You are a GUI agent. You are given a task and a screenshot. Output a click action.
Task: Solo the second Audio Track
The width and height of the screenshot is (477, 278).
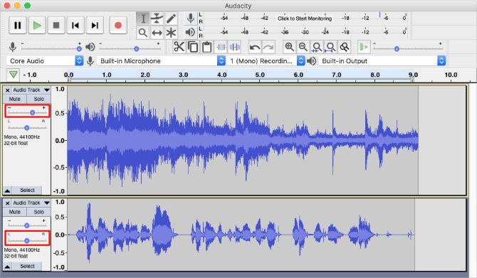(38, 212)
